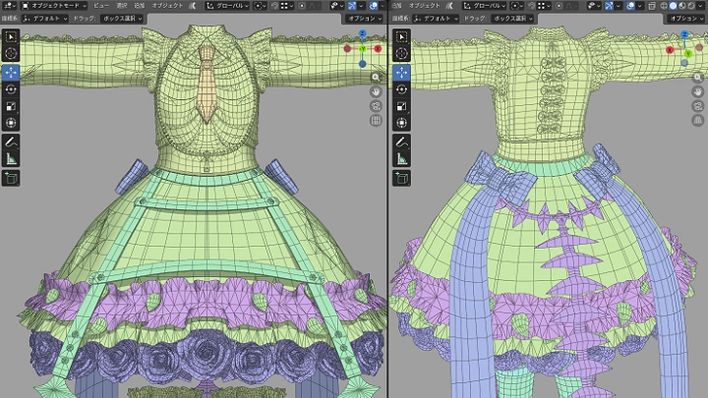Choose the Transform tool in the left viewport toolbar
The height and width of the screenshot is (398, 708).
(11, 123)
